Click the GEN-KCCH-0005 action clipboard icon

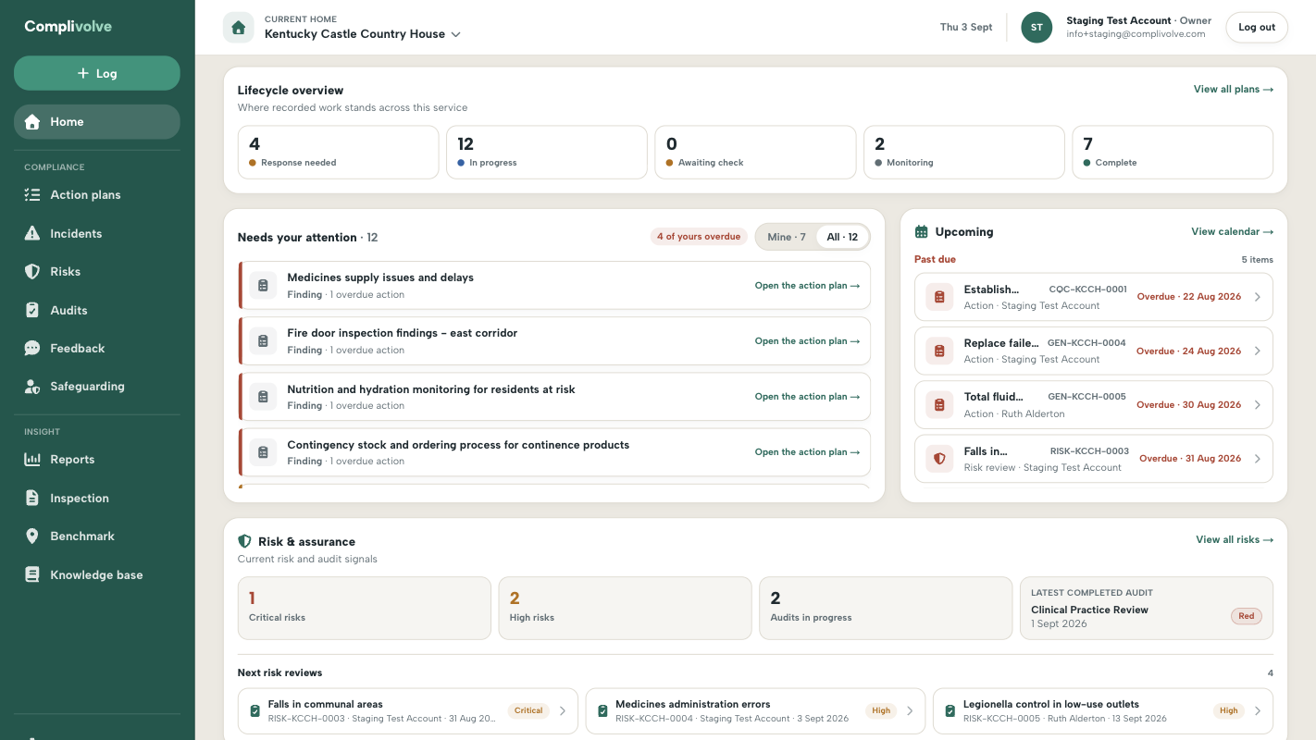point(939,404)
